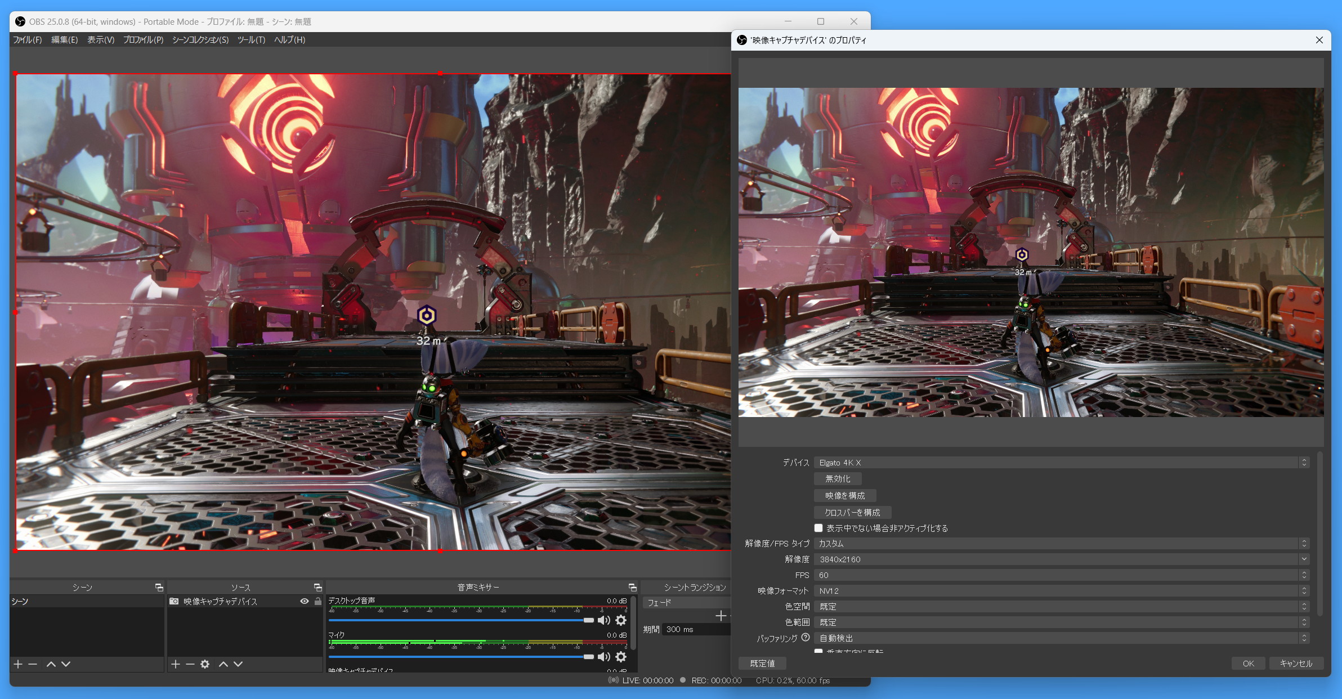
Task: Open 色範囲 dropdown
Action: pos(1062,622)
